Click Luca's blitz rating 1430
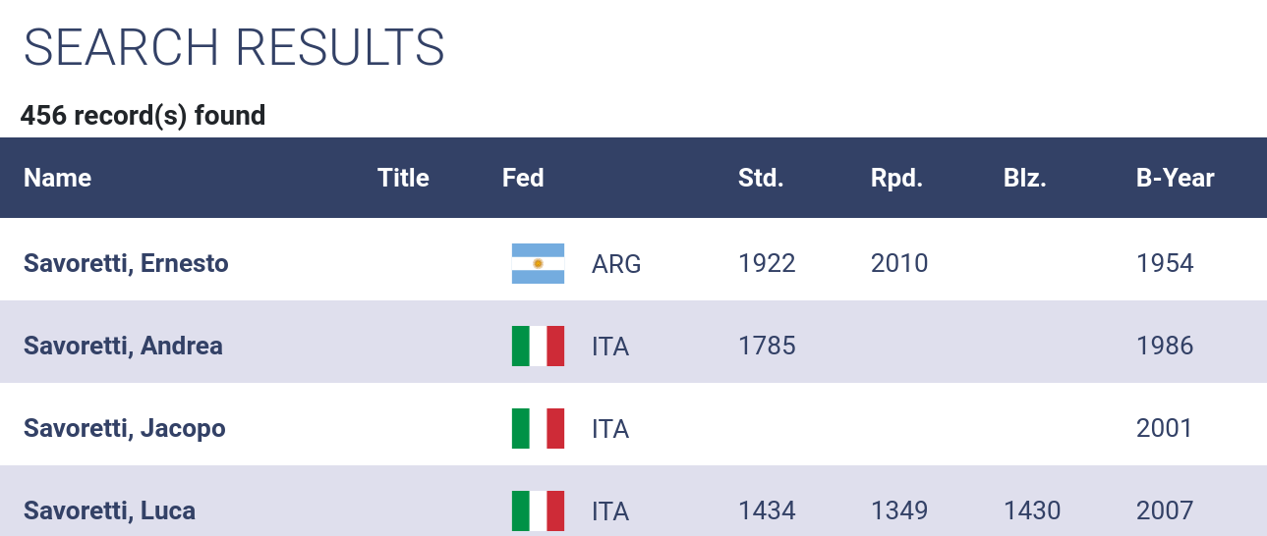Viewport: 1267px width, 536px height. coord(1032,510)
